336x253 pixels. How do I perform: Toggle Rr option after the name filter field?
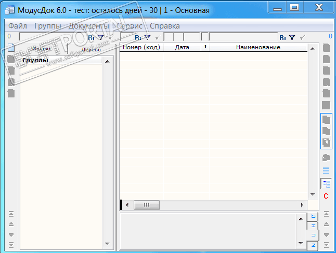[283, 38]
